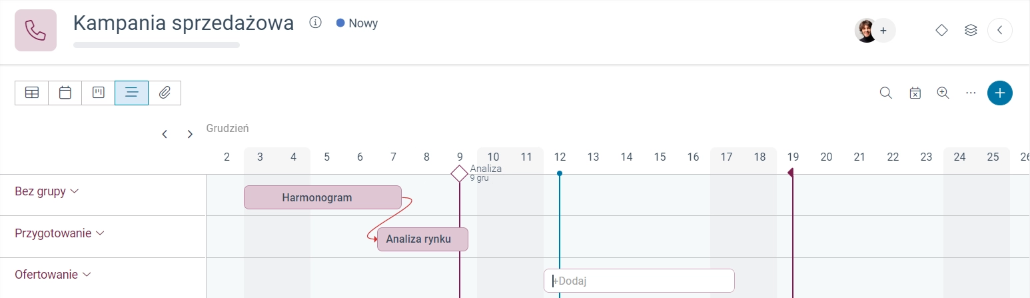The height and width of the screenshot is (298, 1030).
Task: Open the attachments paperclip view
Action: (165, 93)
